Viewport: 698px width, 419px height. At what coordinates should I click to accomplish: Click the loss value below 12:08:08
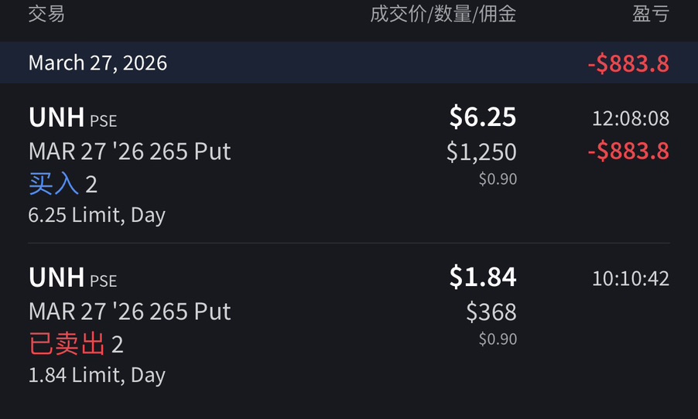[x=628, y=151]
